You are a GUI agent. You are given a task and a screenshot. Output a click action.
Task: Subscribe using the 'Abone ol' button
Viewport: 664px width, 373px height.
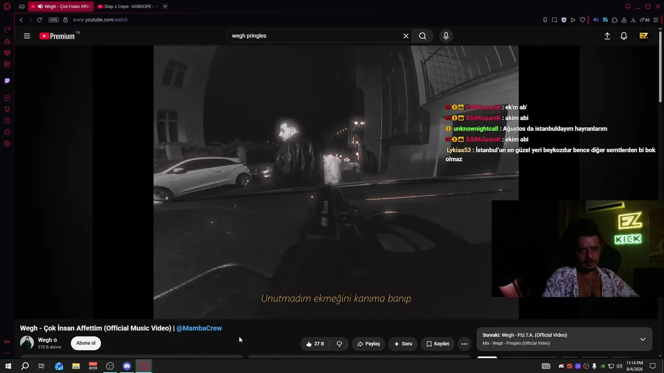coord(86,343)
